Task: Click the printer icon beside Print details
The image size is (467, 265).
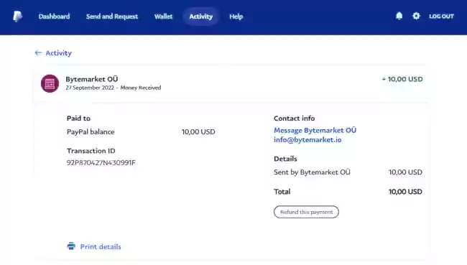Action: pos(71,246)
